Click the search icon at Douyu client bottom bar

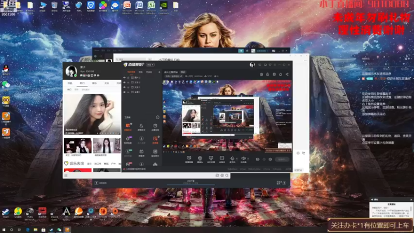pos(227,176)
